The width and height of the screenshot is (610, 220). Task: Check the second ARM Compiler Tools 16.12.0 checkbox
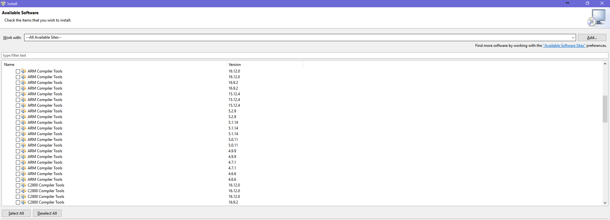[18, 77]
